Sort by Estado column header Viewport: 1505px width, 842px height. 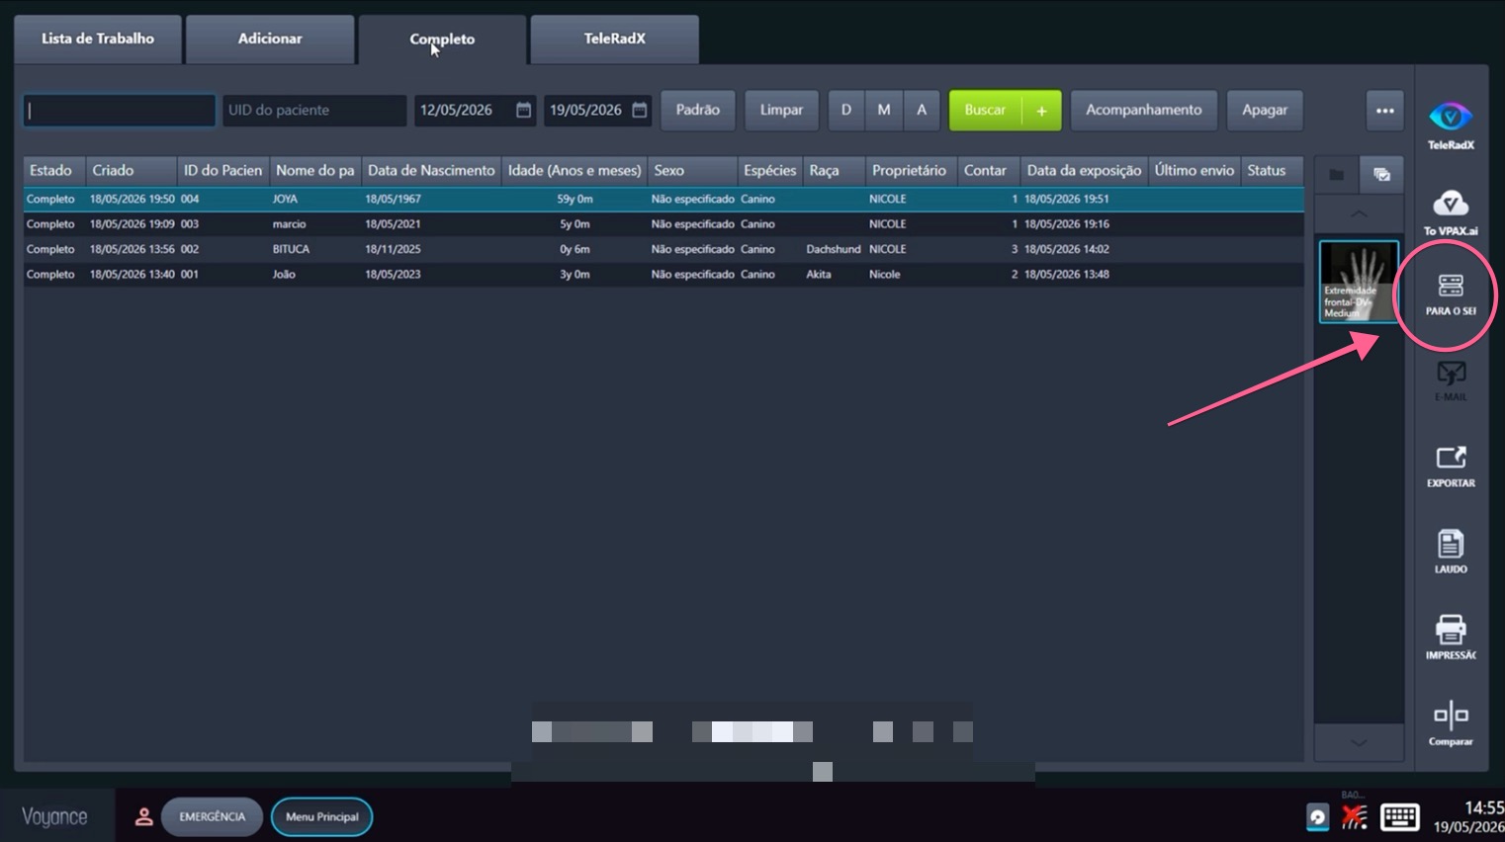click(x=54, y=171)
